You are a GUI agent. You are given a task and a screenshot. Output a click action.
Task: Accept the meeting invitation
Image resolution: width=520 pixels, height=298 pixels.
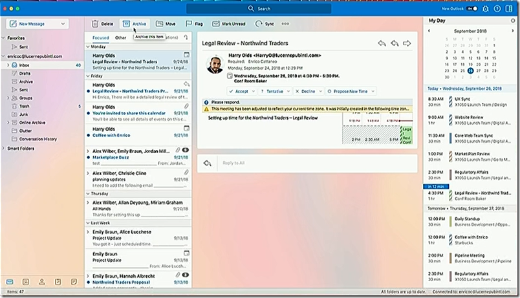click(239, 92)
